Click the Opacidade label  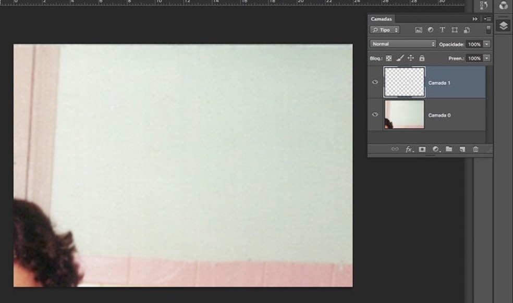coord(451,44)
